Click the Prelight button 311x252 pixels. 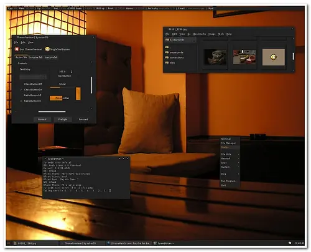[63, 119]
